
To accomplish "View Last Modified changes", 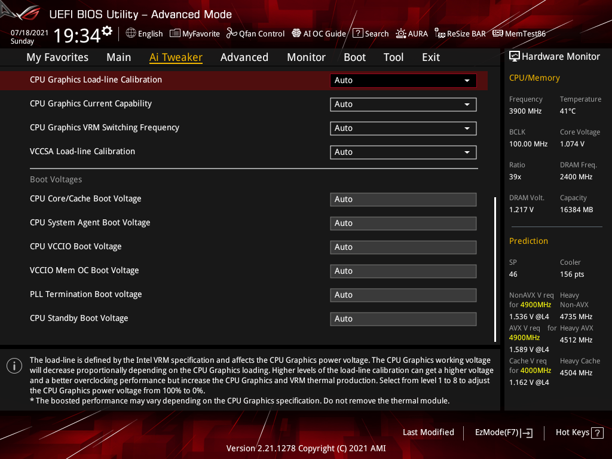I will (x=428, y=432).
